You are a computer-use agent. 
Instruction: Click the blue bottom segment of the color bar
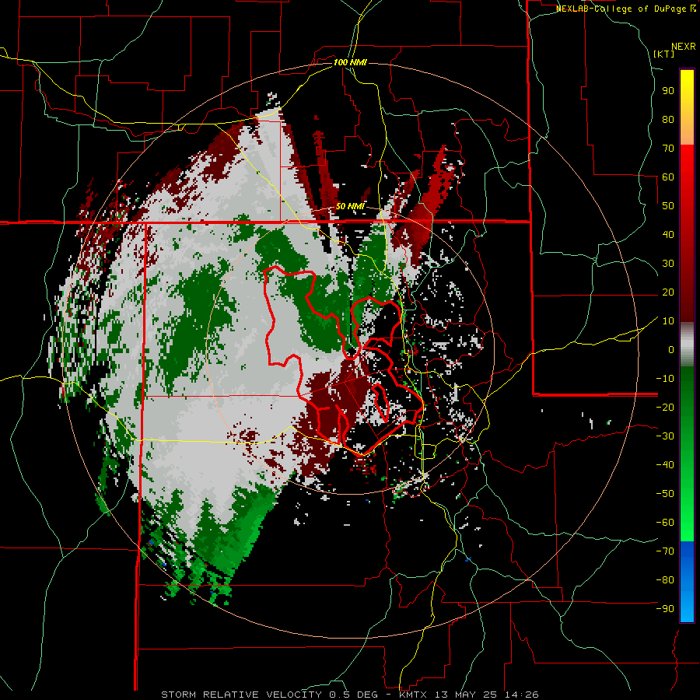coord(687,581)
